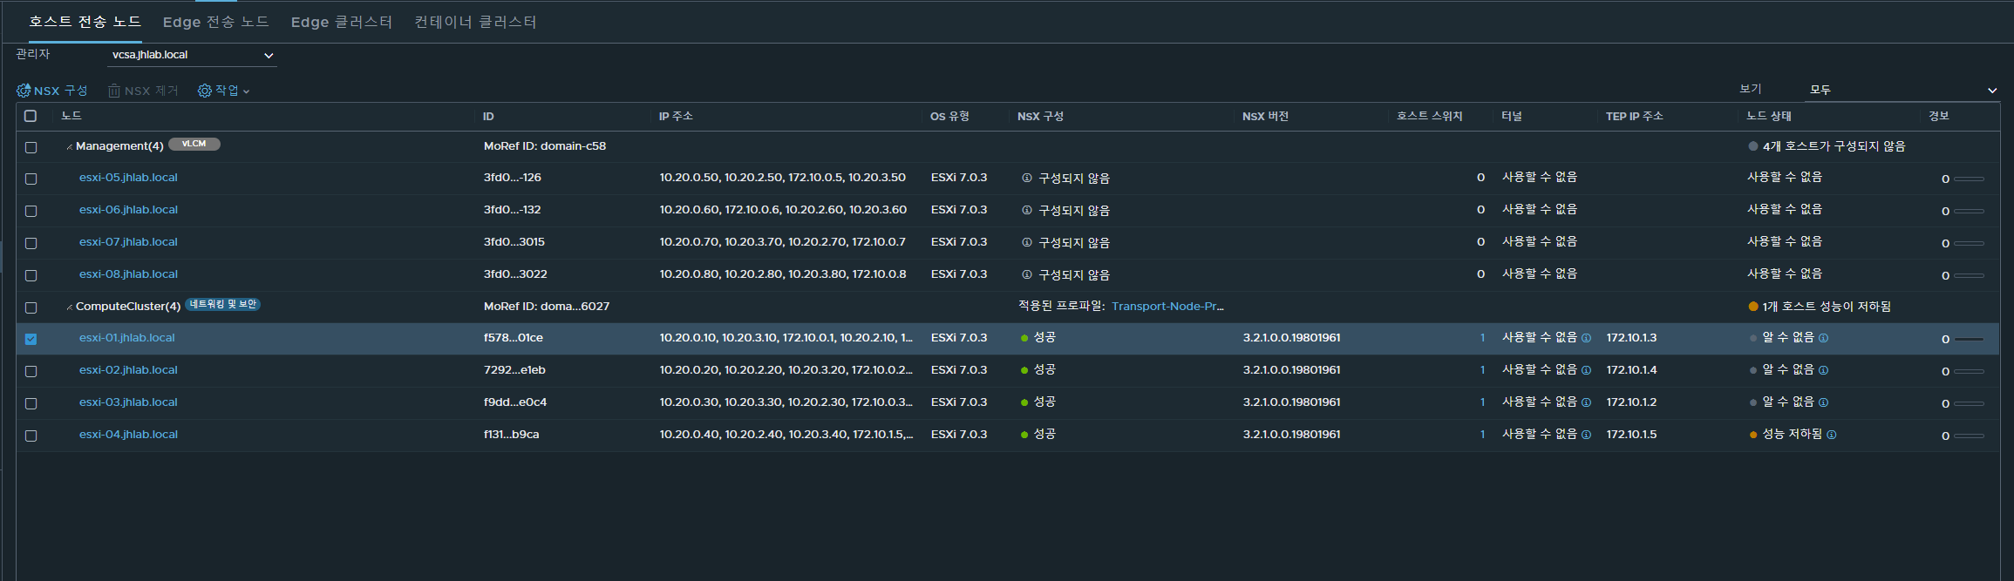2014x581 pixels.
Task: Click the vLCM badge on Management cluster
Action: pos(194,145)
